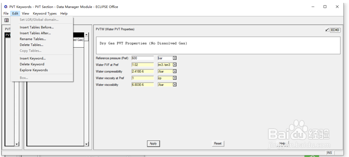Close the open Edit menu

(x=15, y=14)
